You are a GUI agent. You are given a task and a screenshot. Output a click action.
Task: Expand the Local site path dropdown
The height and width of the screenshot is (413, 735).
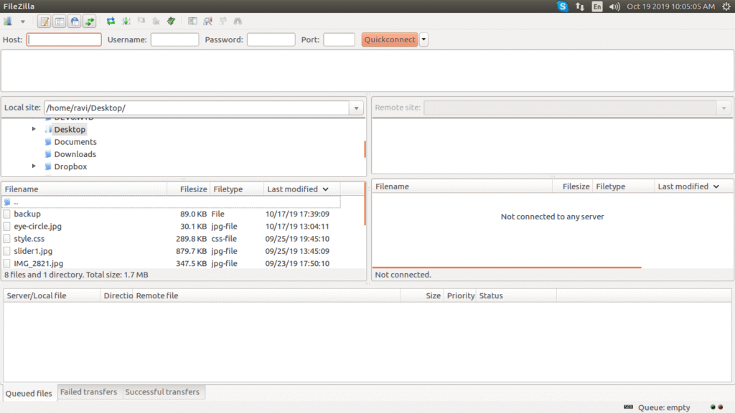point(357,108)
